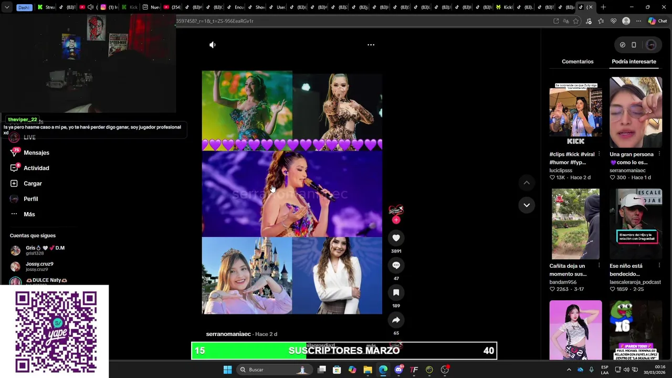Click open-in-app icon in address bar

[x=556, y=21]
